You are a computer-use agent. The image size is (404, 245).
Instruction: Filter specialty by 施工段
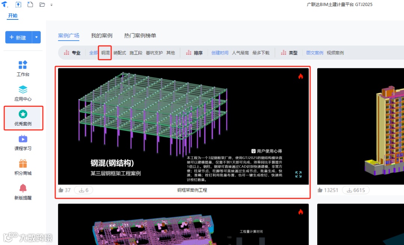click(x=136, y=53)
